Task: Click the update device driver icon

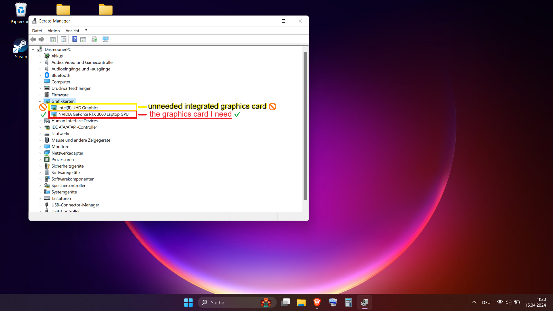Action: [x=94, y=39]
